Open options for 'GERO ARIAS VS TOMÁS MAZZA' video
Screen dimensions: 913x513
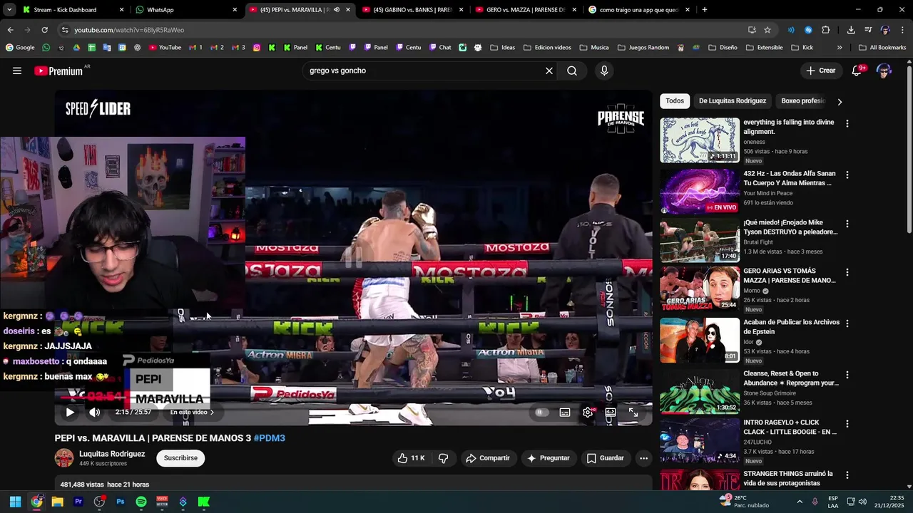point(847,272)
